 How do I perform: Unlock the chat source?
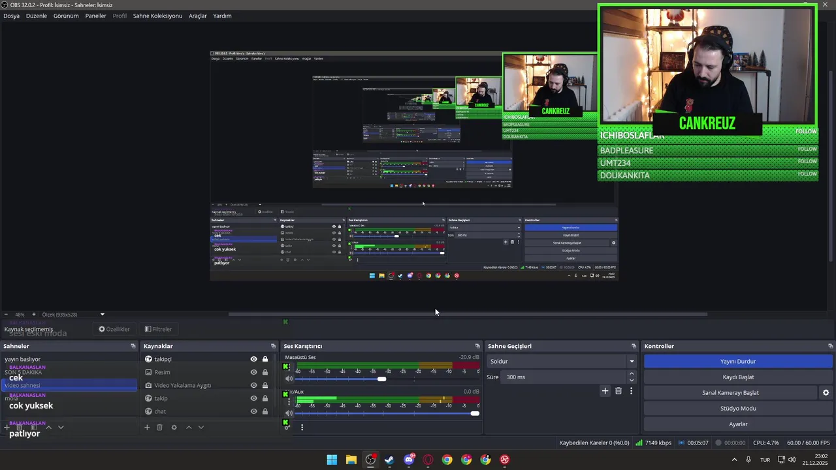pos(265,411)
